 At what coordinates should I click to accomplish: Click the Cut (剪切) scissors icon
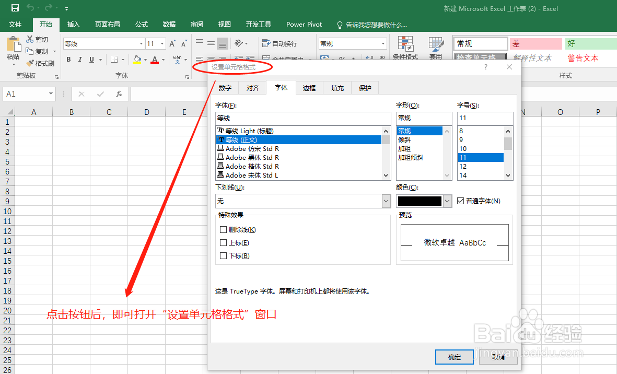[30, 39]
